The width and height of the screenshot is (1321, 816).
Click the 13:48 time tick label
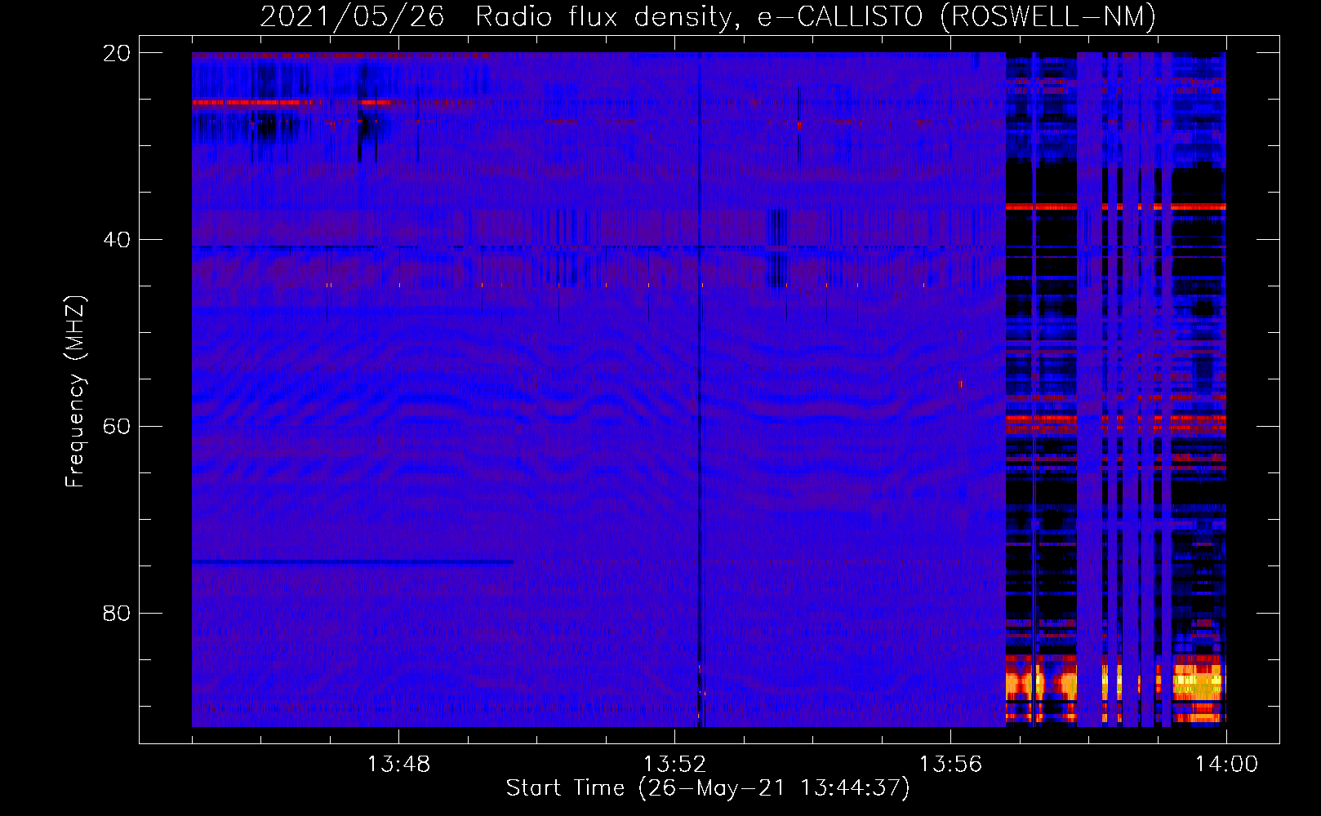click(x=398, y=765)
